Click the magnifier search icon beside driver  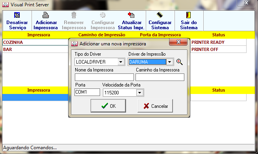pos(179,62)
